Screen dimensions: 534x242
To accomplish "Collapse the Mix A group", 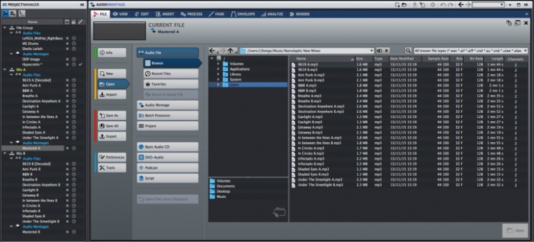I will click(x=5, y=69).
